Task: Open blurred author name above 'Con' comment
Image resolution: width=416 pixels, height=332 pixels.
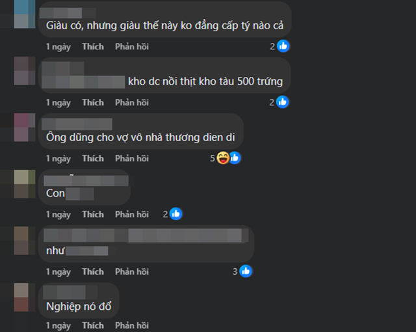Action: (x=86, y=180)
